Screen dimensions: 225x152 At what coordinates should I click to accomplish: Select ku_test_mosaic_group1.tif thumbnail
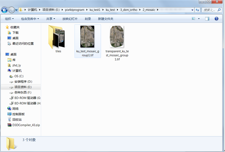click(x=87, y=36)
